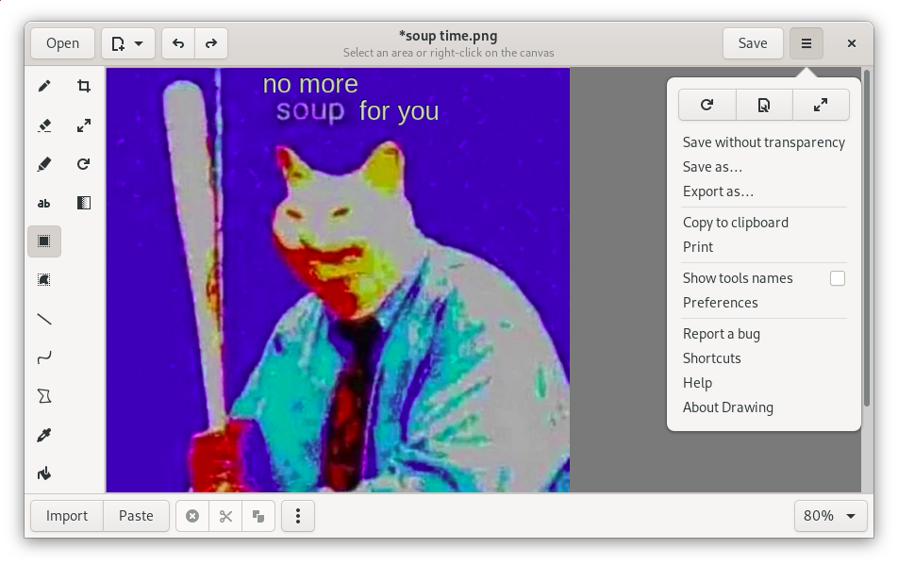Copy the selection in bottom bar
The height and width of the screenshot is (565, 898).
[258, 516]
